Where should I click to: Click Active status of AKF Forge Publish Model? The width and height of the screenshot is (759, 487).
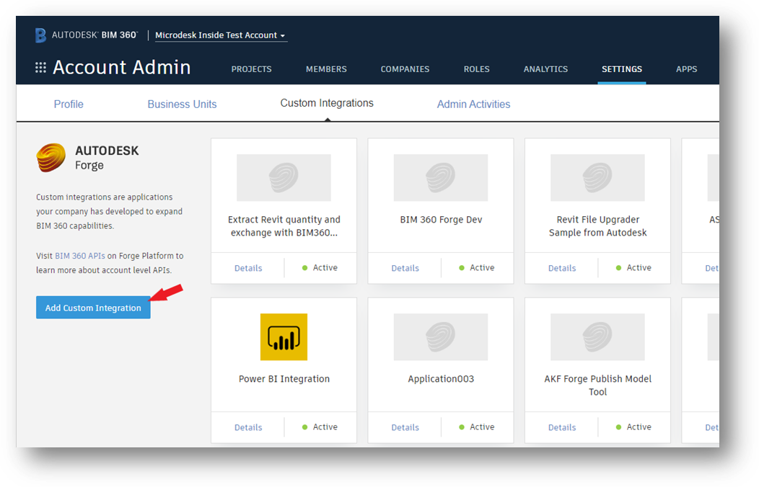click(x=633, y=427)
